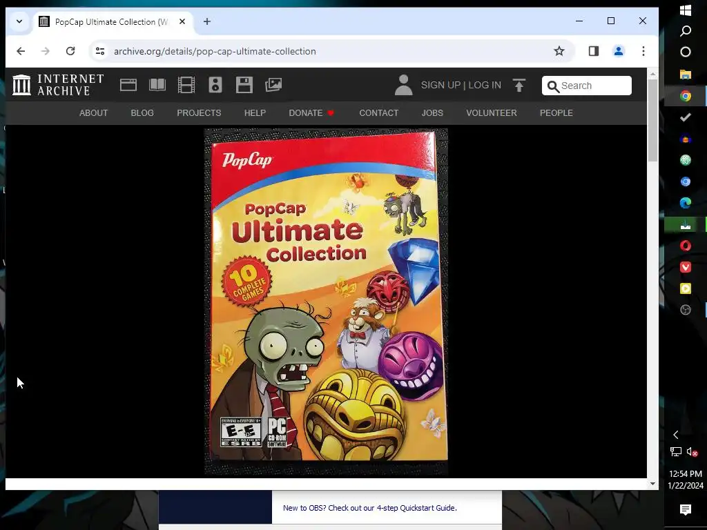Open Microsoft Edge from the taskbar
Screen dimensions: 707x530
(686, 203)
